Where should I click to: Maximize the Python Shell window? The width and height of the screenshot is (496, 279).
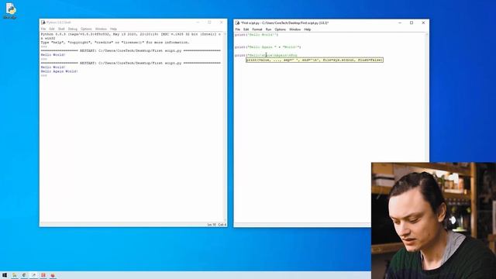click(x=209, y=22)
